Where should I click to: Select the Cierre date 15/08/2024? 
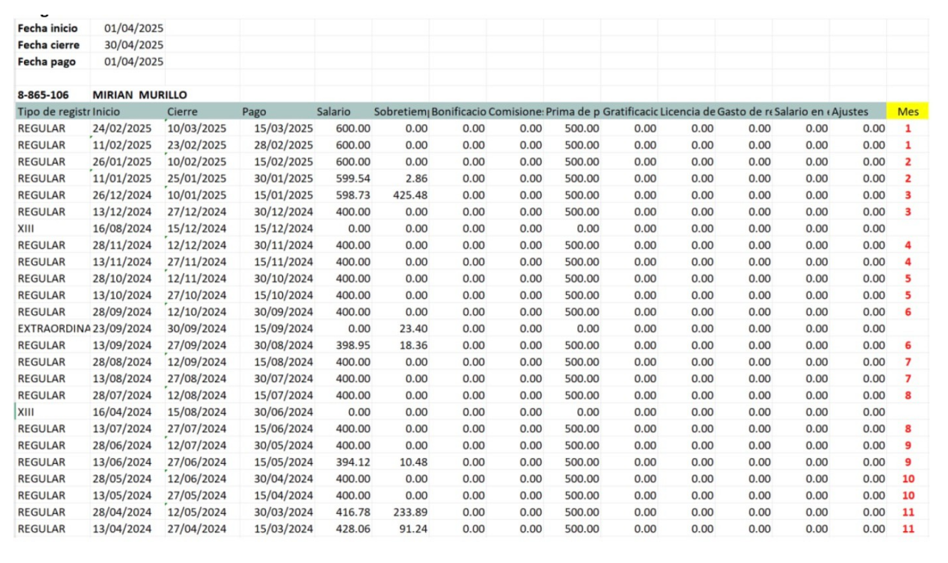[196, 411]
